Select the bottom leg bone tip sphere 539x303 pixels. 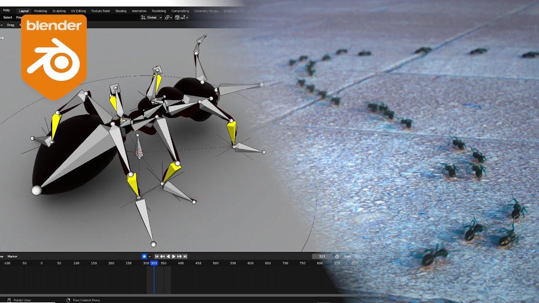click(x=153, y=244)
